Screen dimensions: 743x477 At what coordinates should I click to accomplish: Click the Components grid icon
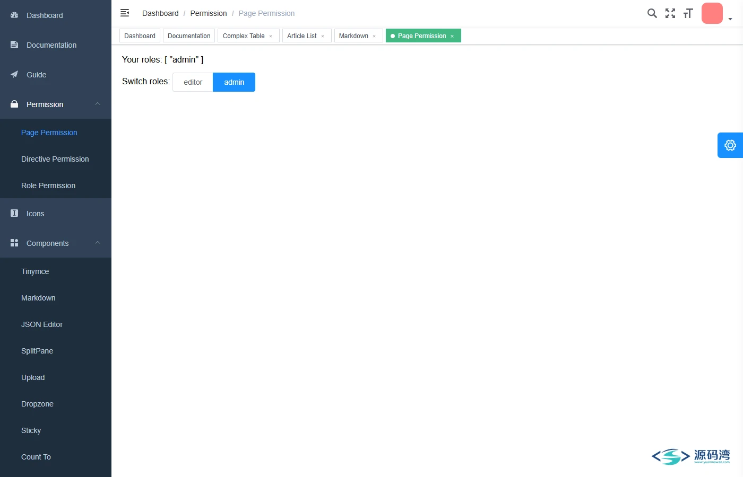point(14,243)
